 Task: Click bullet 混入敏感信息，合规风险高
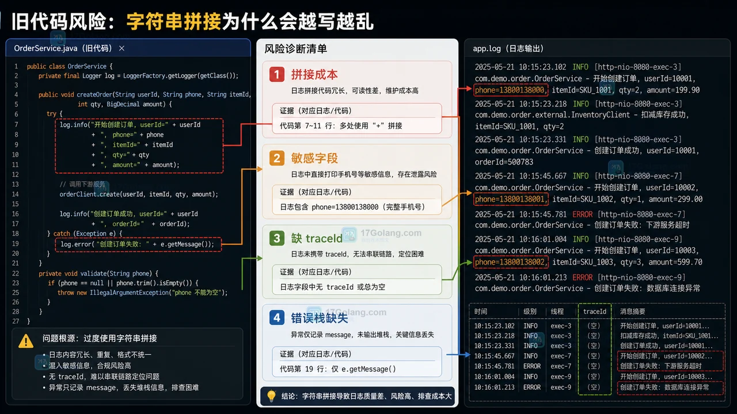point(90,366)
